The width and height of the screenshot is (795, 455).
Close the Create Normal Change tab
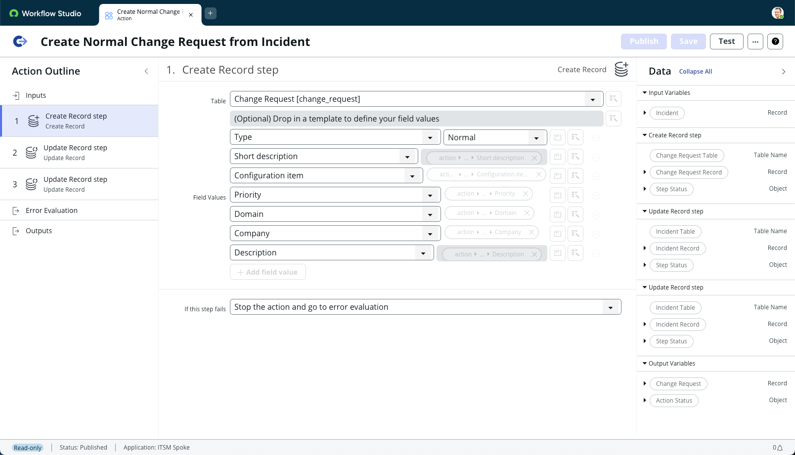(x=191, y=15)
